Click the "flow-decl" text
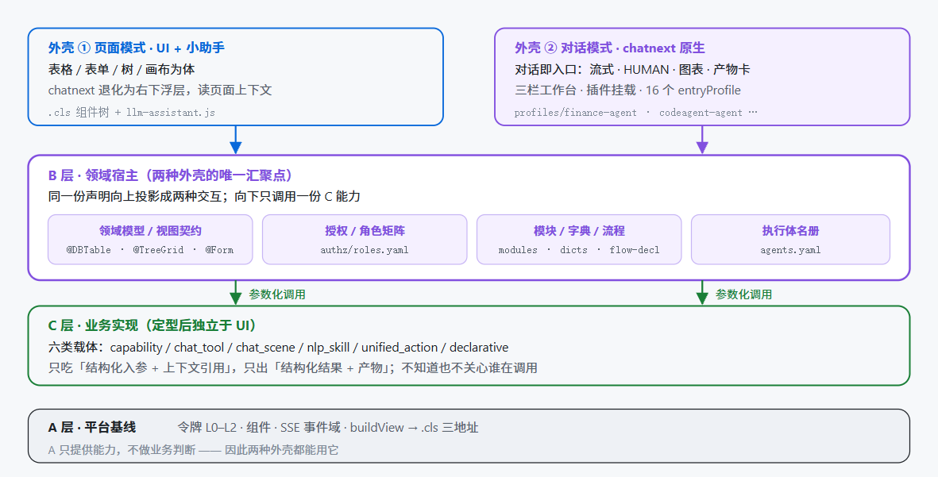This screenshot has height=477, width=938. point(635,250)
